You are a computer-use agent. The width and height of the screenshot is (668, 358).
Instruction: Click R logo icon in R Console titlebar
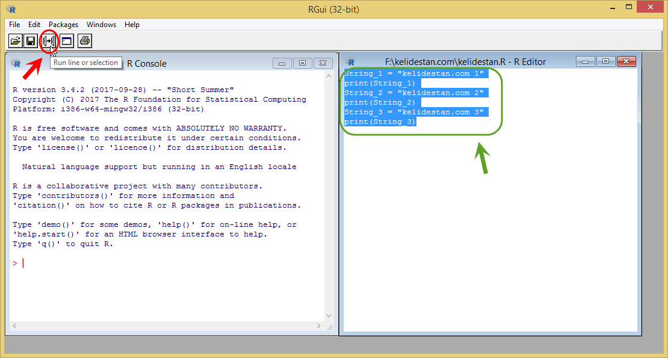tap(16, 63)
